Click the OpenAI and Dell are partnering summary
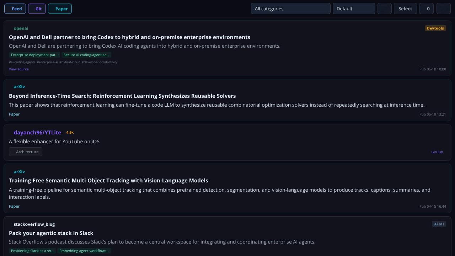Screen dimensions: 455x256 (x=145, y=46)
